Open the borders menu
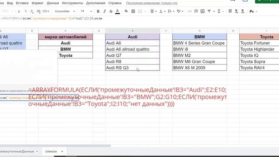The width and height of the screenshot is (279, 157). click(133, 11)
